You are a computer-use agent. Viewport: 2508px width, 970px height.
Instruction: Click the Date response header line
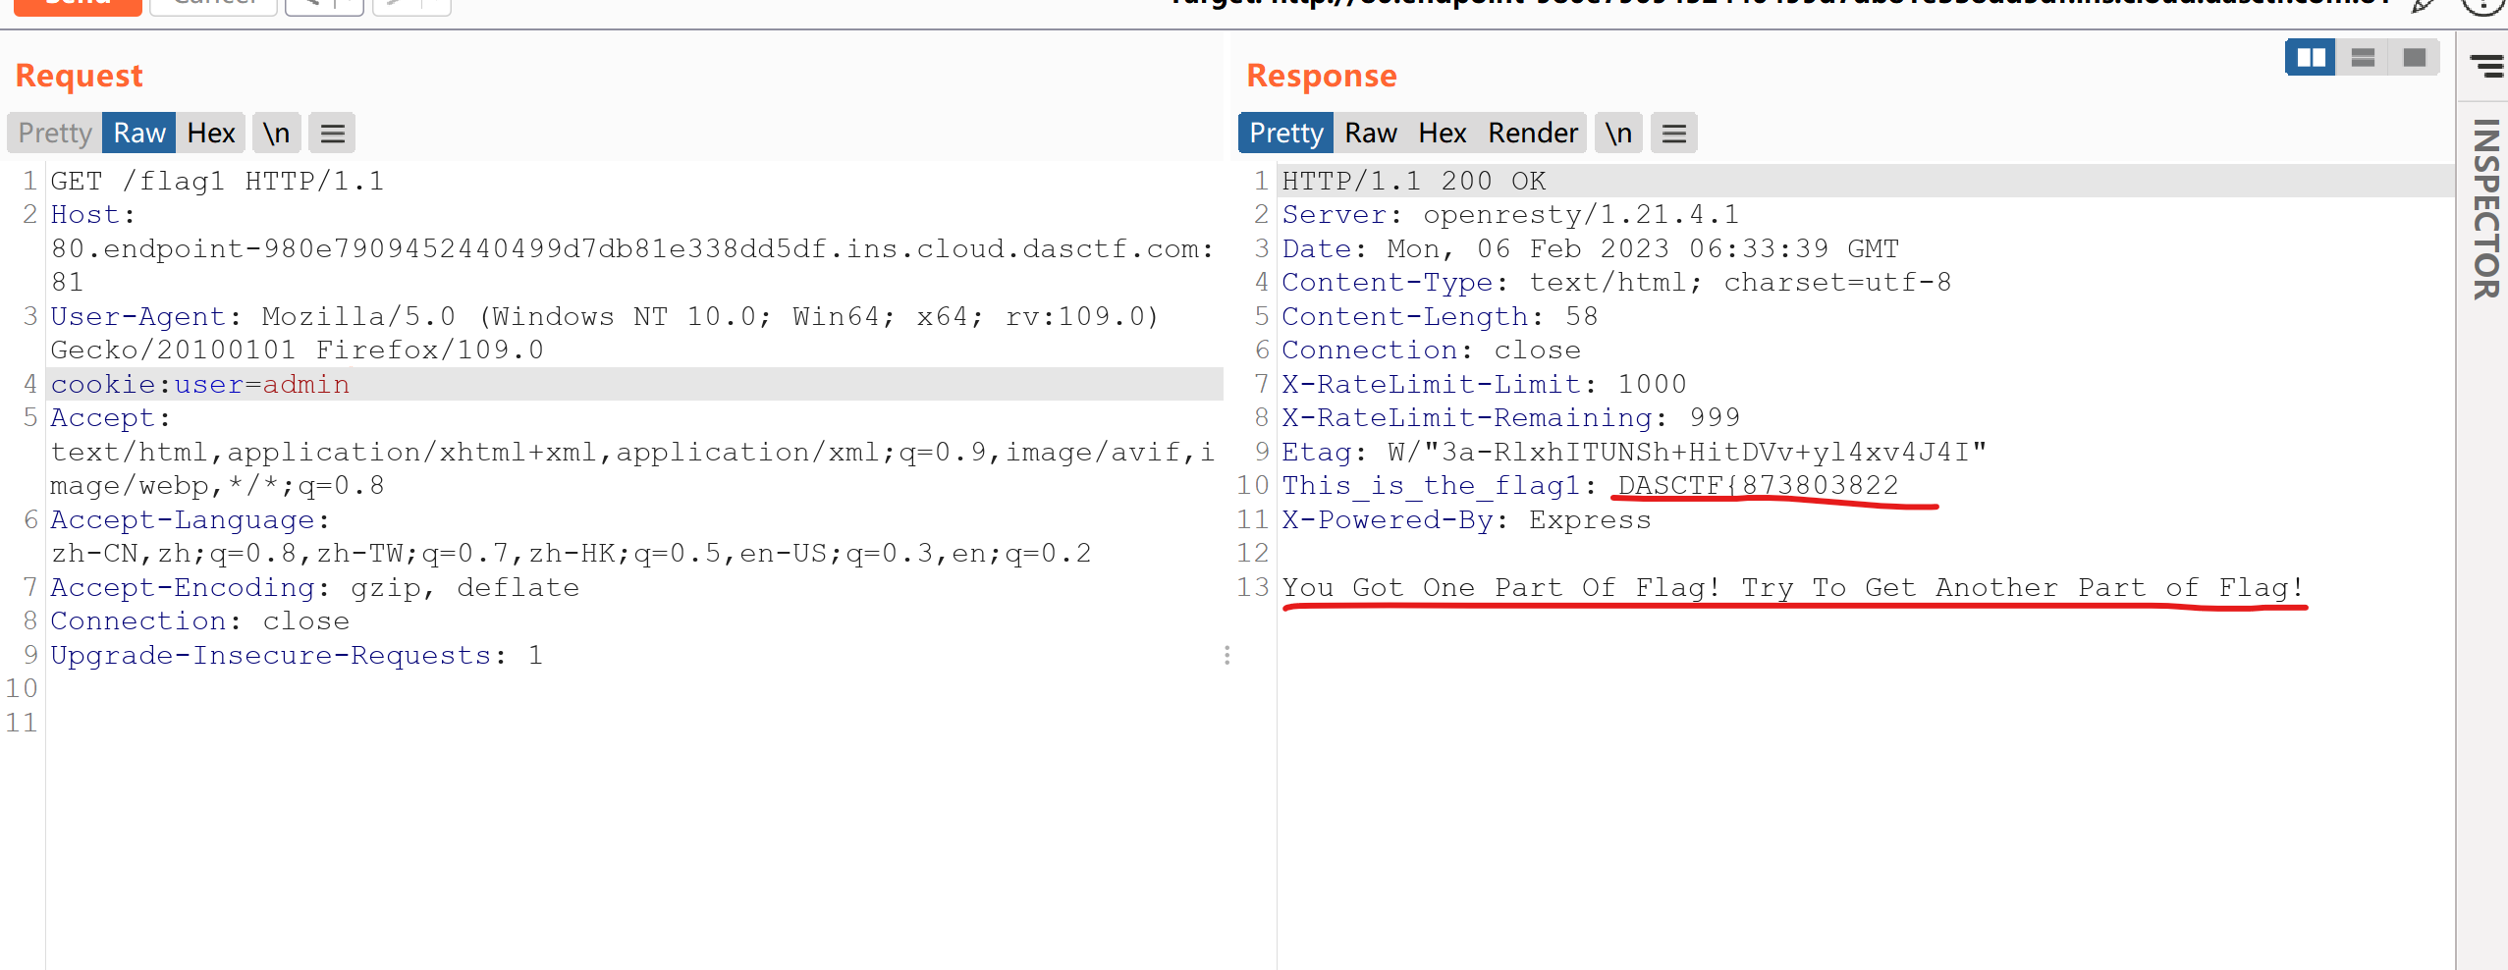[x=1591, y=248]
